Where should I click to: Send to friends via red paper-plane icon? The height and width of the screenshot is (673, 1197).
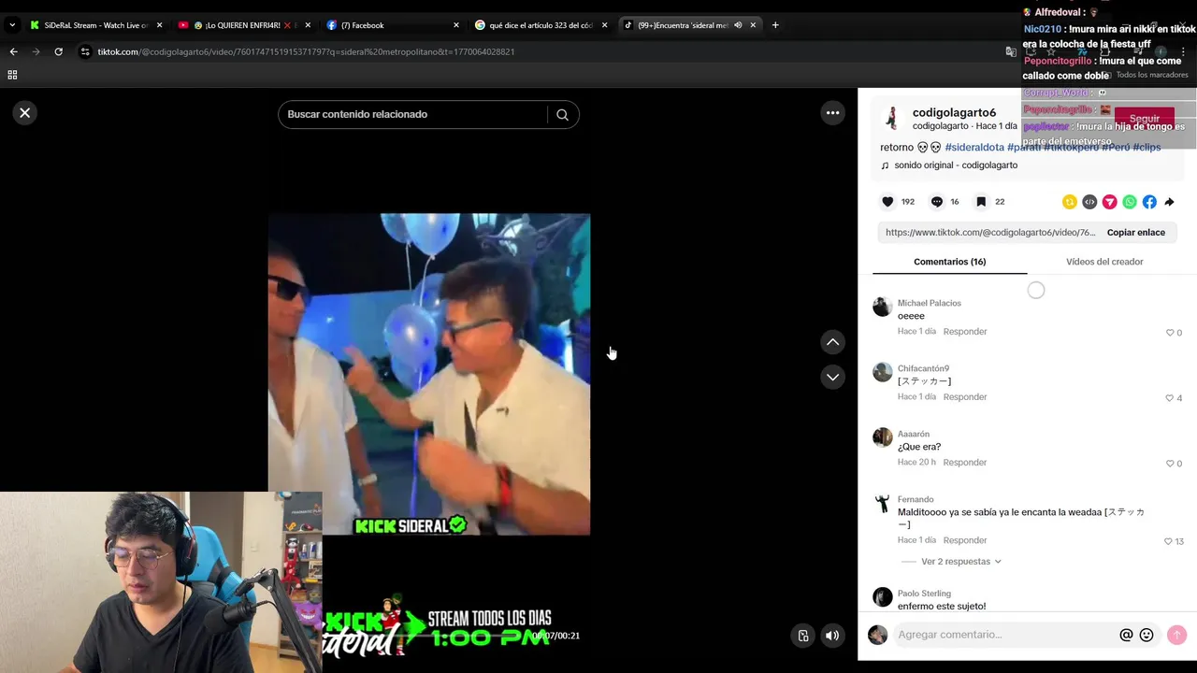[1109, 202]
